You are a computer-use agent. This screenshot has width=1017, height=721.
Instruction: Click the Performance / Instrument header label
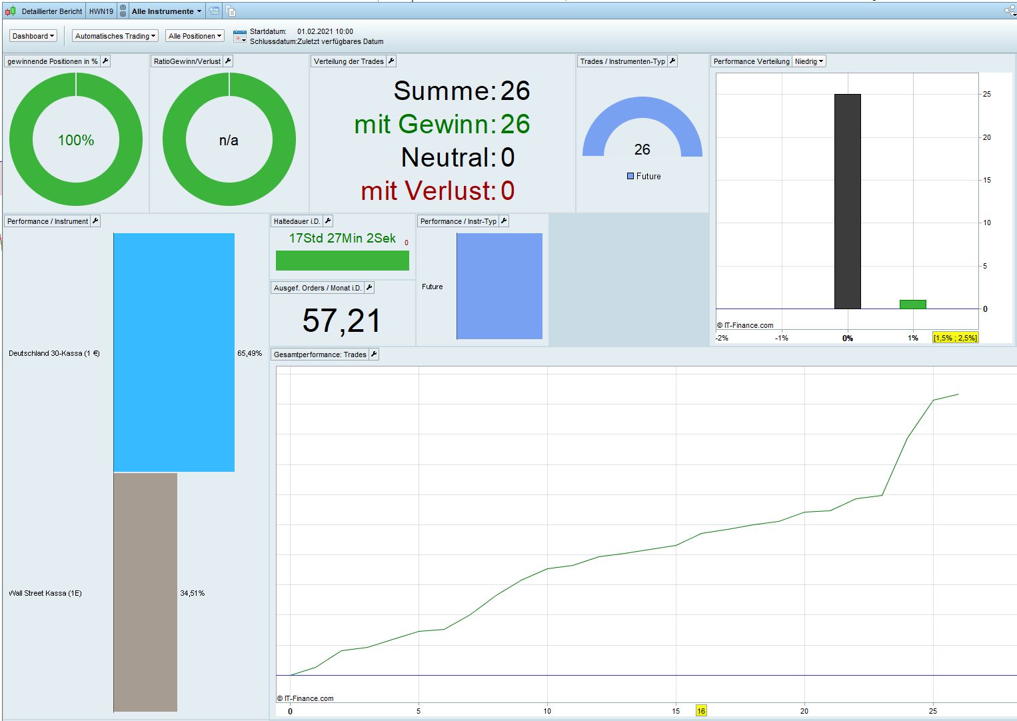(x=48, y=221)
